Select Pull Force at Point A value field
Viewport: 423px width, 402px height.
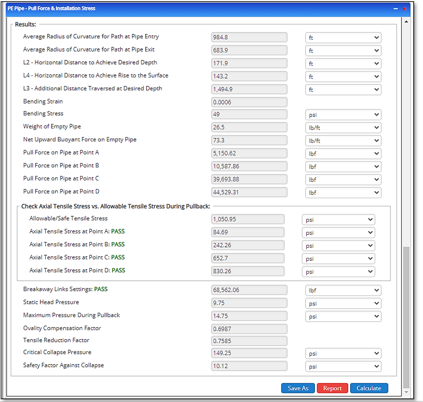tap(249, 153)
